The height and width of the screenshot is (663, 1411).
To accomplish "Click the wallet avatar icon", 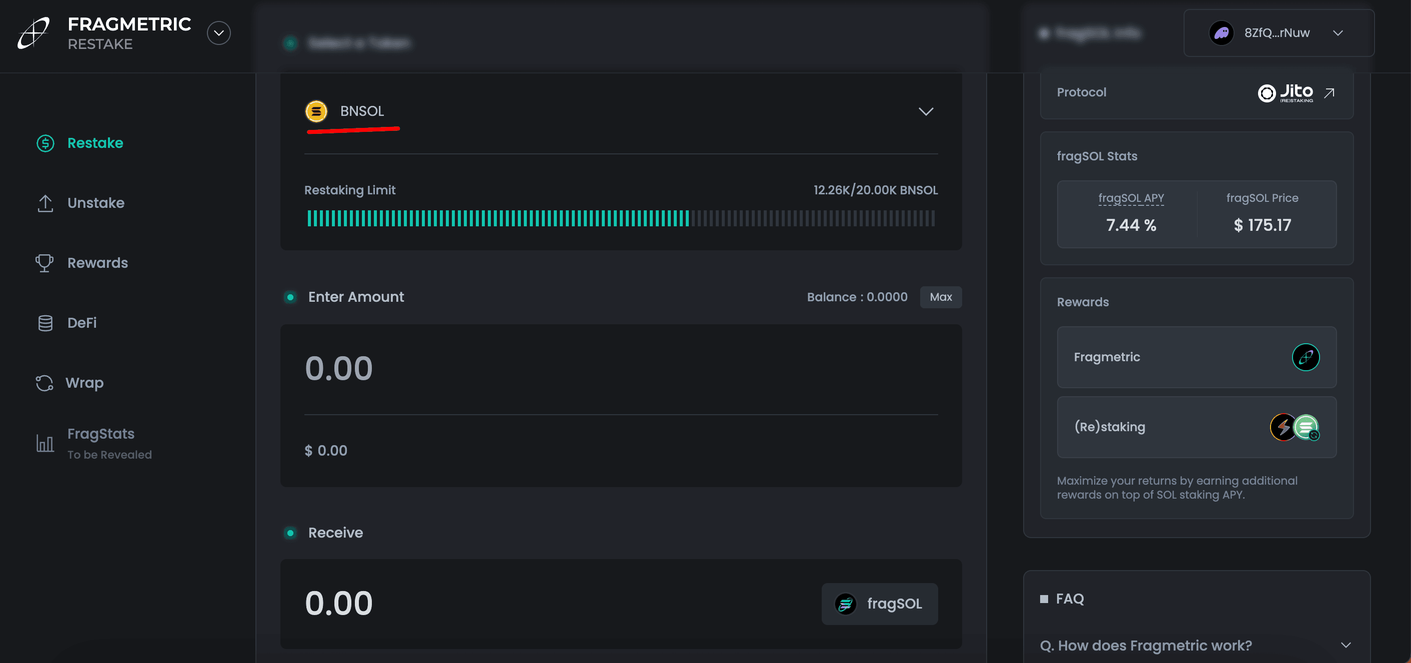I will click(x=1221, y=33).
